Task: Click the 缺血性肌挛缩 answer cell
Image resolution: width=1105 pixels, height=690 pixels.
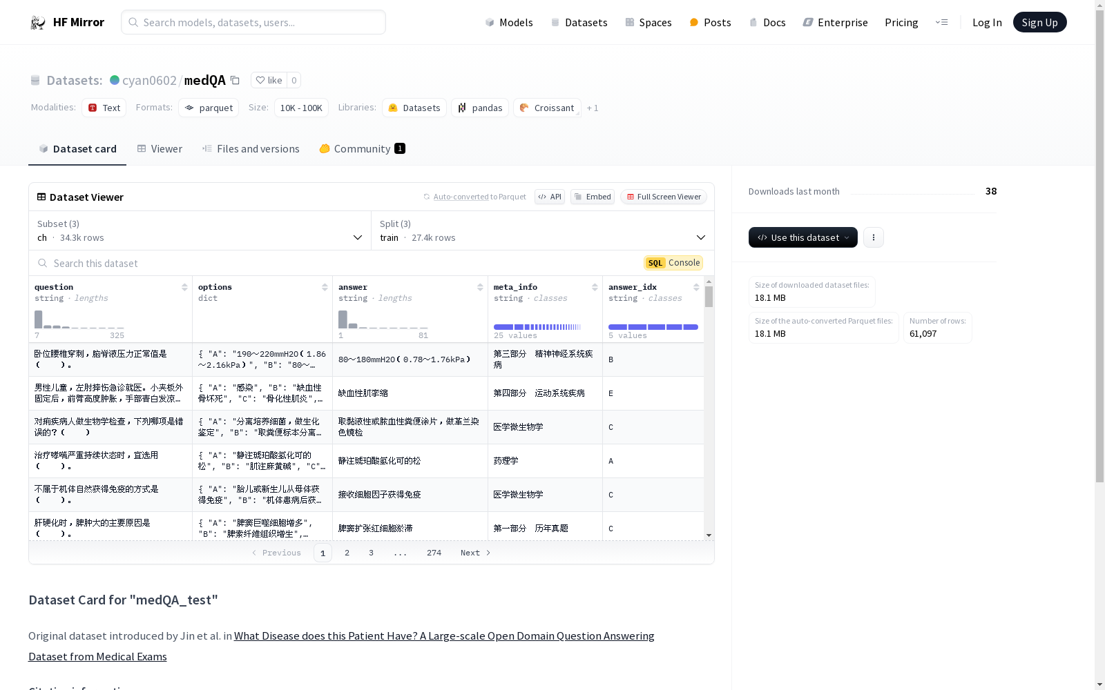Action: tap(410, 393)
